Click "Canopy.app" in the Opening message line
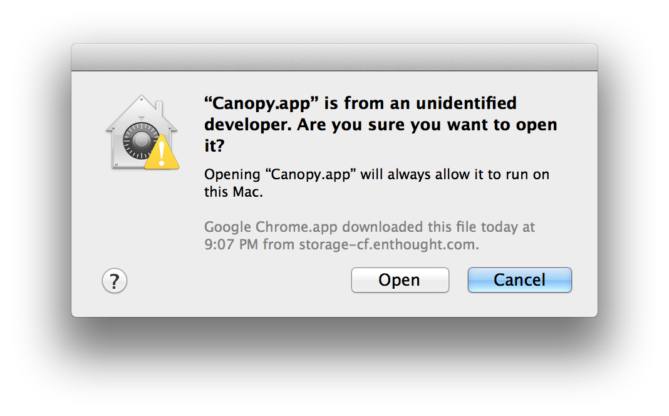Image resolution: width=669 pixels, height=416 pixels. pos(311,175)
